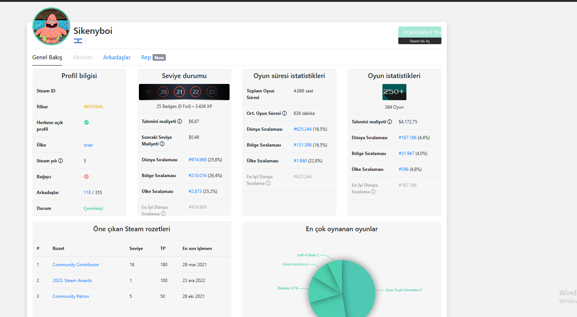Open games region ranking #31.947 link
Viewport: 577px width, 317px height.
coord(406,154)
